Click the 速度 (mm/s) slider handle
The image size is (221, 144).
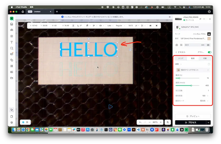[191, 86]
